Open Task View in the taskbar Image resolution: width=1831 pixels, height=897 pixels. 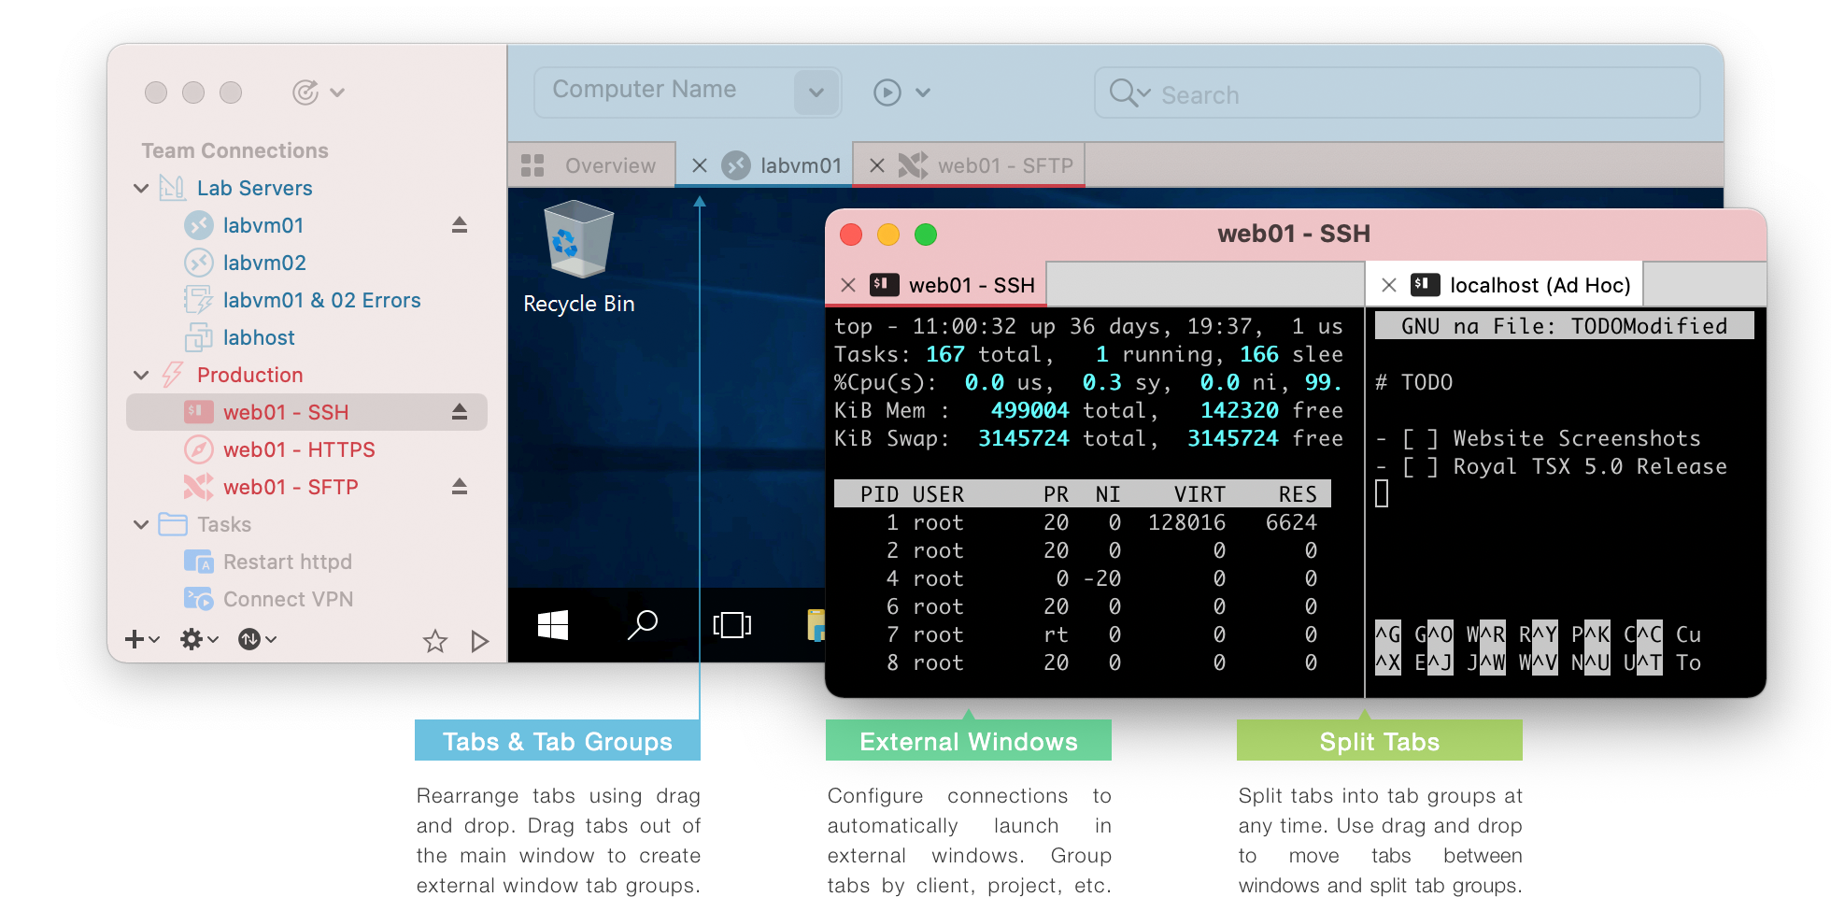[731, 625]
